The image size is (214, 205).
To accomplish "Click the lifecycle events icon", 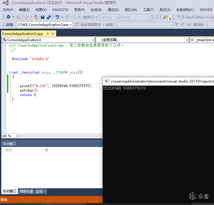I will click(77, 24).
